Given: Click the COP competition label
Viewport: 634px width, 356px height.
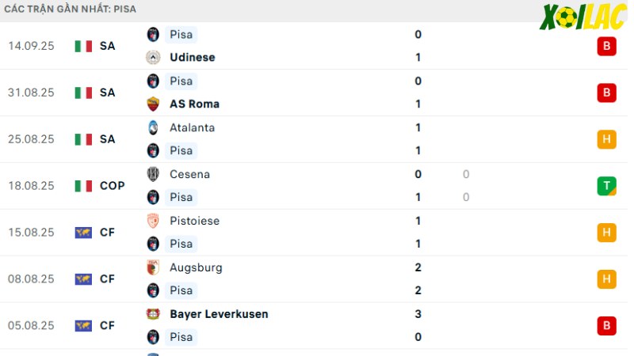Looking at the screenshot, I should 112,186.
